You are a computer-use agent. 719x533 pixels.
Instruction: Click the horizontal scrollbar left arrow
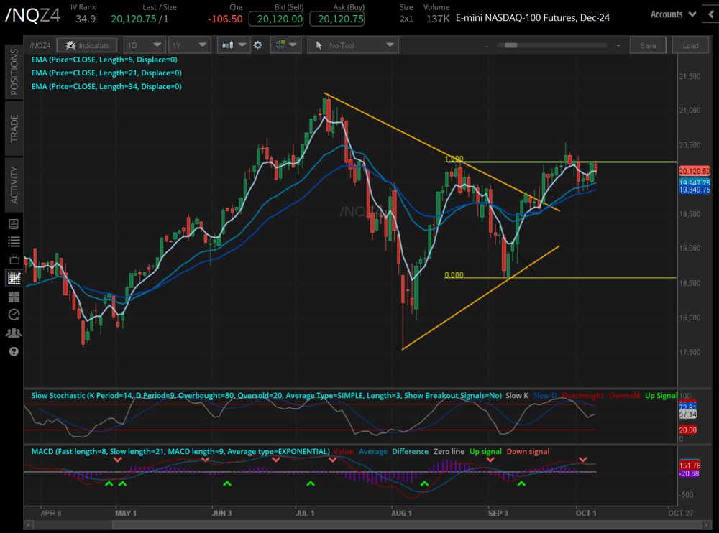click(29, 524)
